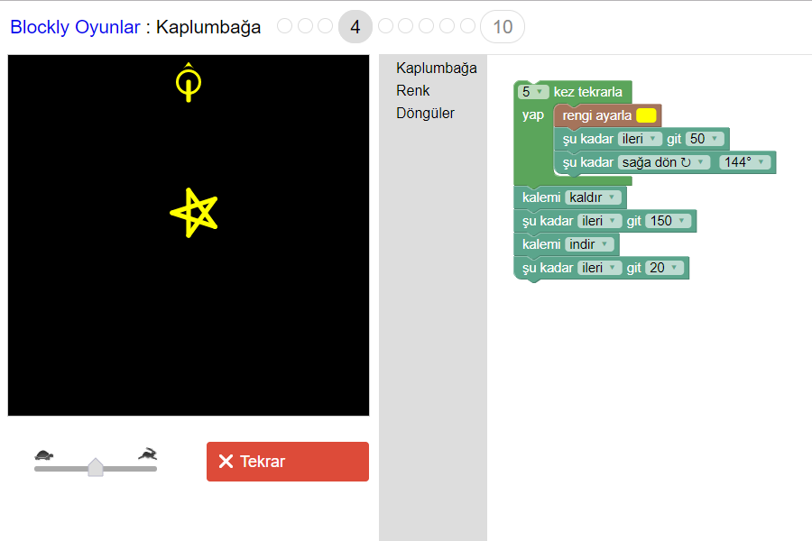Open the Döngüler block category
Viewport: 812px width, 541px height.
pos(425,113)
